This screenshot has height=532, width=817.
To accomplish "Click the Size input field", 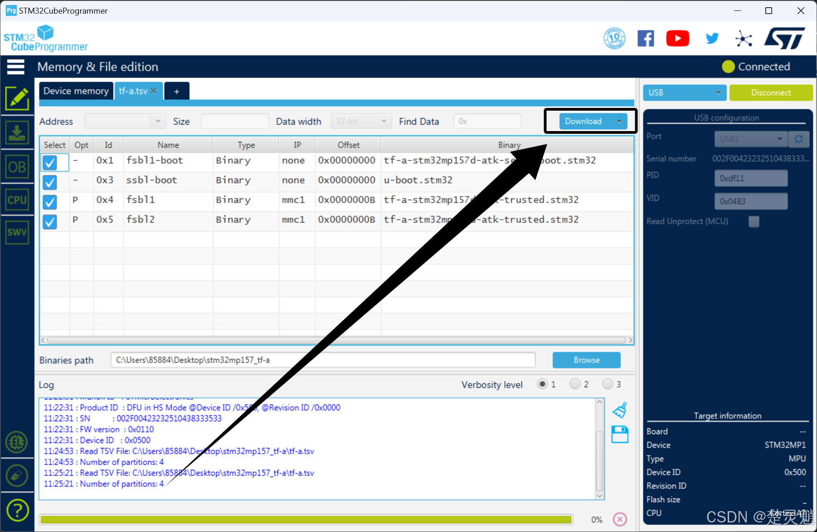I will pos(235,121).
